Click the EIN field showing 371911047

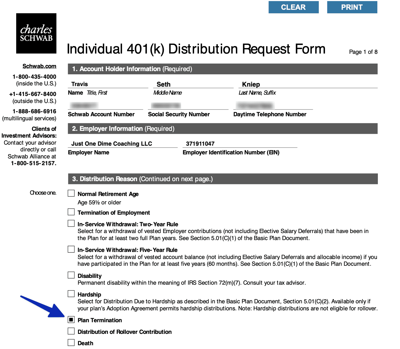[240, 144]
